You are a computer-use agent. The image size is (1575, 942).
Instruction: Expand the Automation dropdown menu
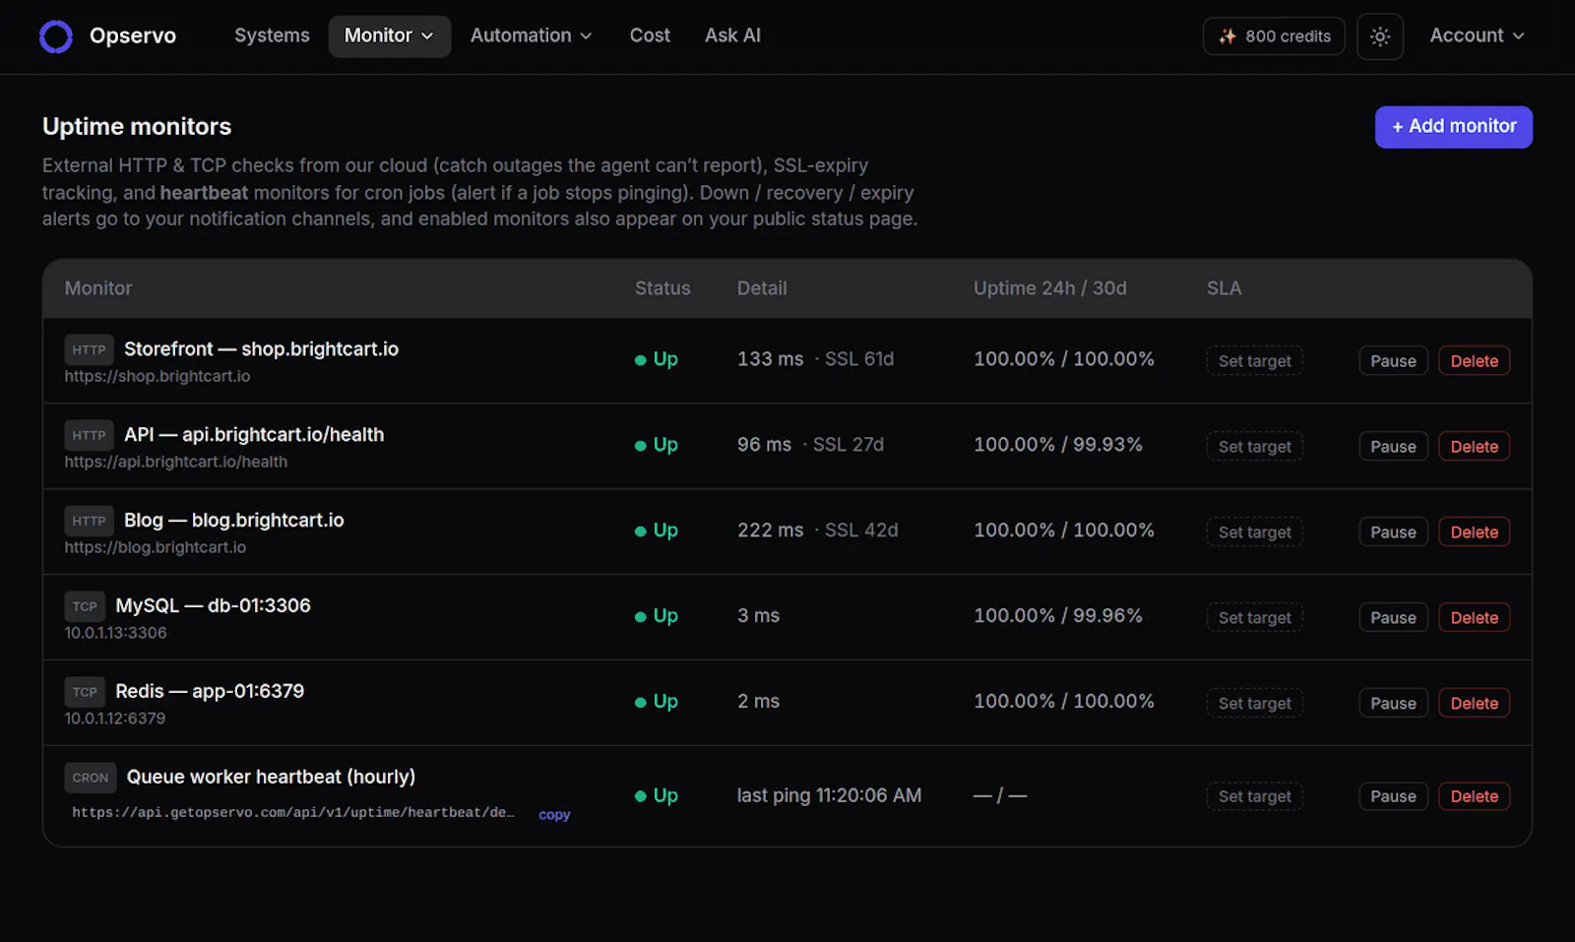[532, 36]
